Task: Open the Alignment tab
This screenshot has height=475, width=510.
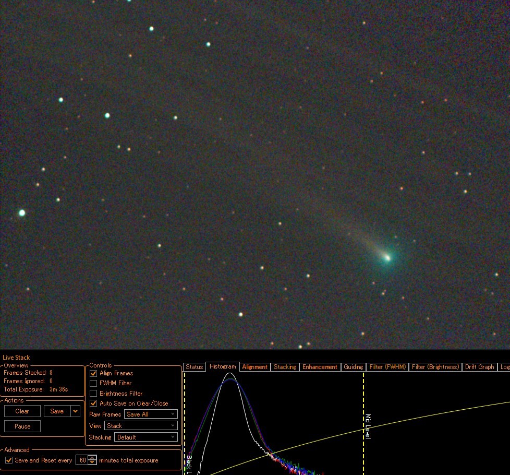Action: pos(254,367)
